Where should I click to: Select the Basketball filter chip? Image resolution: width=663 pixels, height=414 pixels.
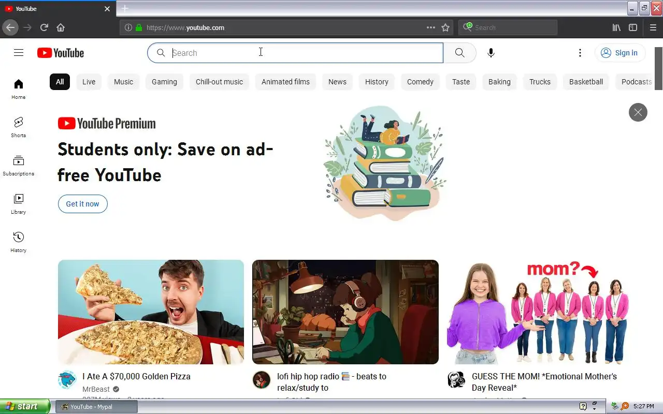coord(586,82)
